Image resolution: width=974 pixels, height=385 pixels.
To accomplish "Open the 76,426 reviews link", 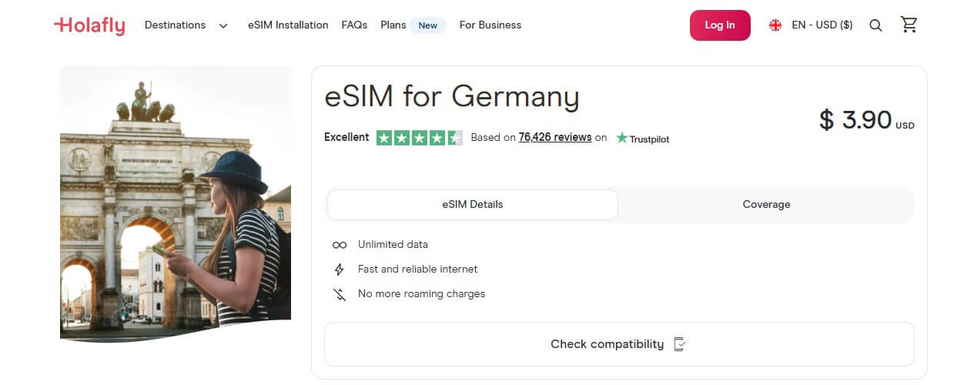I will click(x=555, y=137).
